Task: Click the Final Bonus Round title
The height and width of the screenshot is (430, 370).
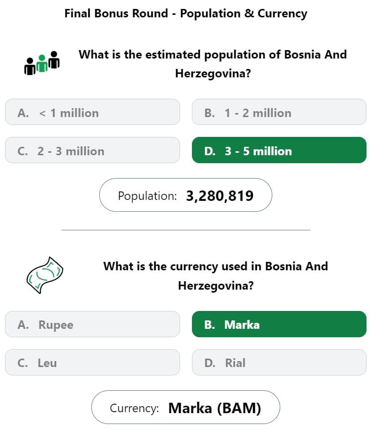Action: click(185, 13)
